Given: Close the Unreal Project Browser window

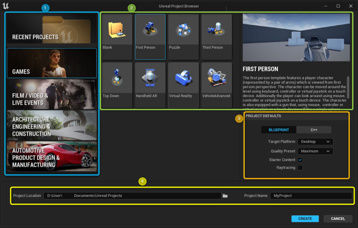Looking at the screenshot, I should (x=351, y=6).
